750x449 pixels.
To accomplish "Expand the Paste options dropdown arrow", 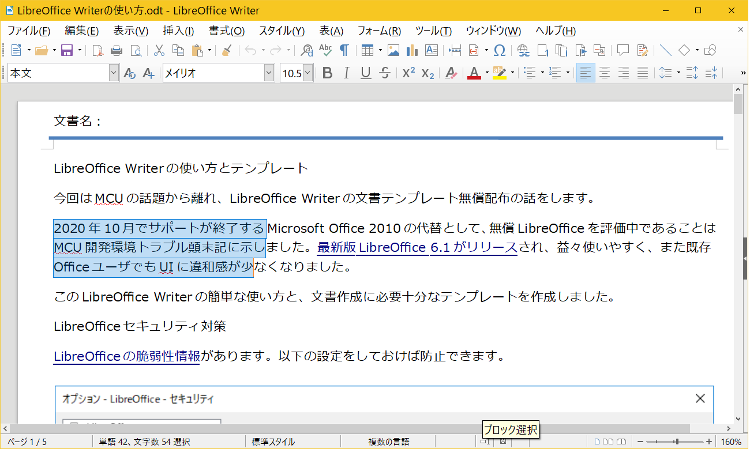I will (209, 51).
